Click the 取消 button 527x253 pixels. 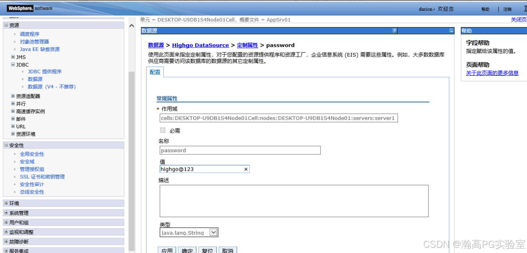(228, 250)
